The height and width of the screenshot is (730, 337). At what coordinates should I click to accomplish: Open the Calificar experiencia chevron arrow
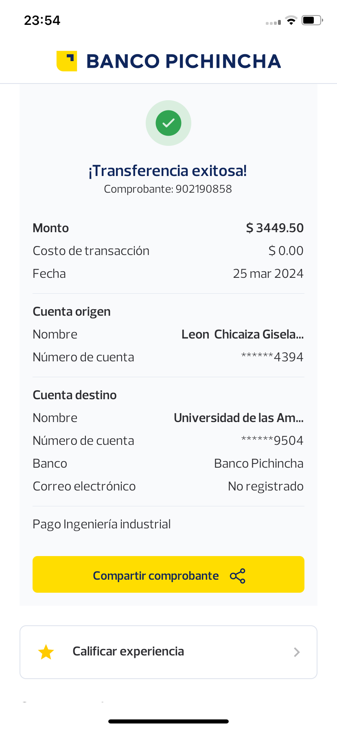(297, 652)
